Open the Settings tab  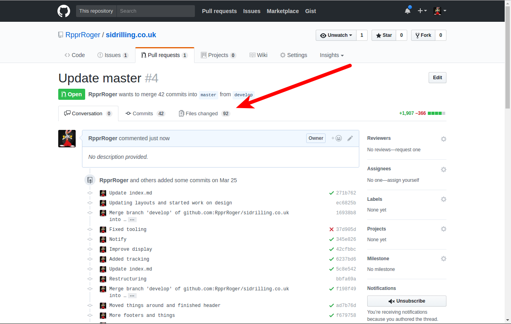tap(294, 55)
